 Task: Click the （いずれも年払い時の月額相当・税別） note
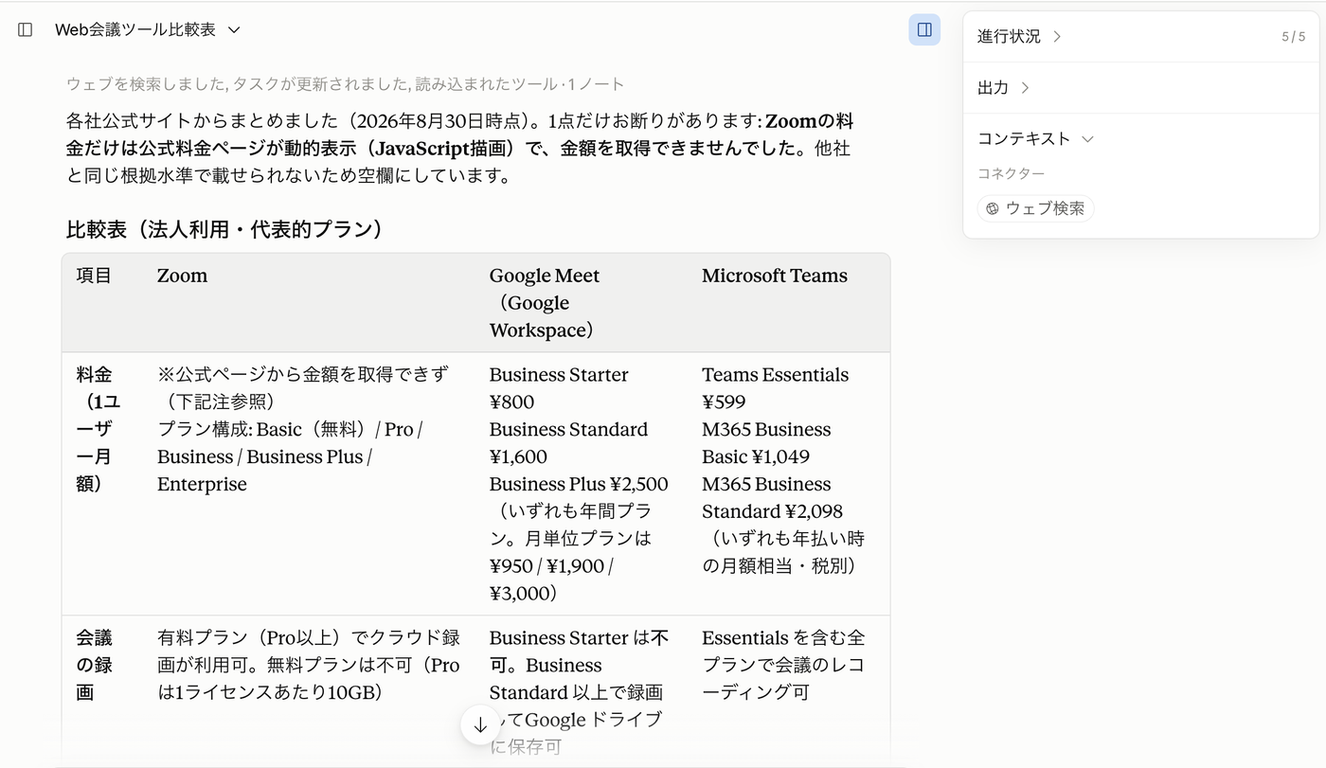click(x=783, y=552)
